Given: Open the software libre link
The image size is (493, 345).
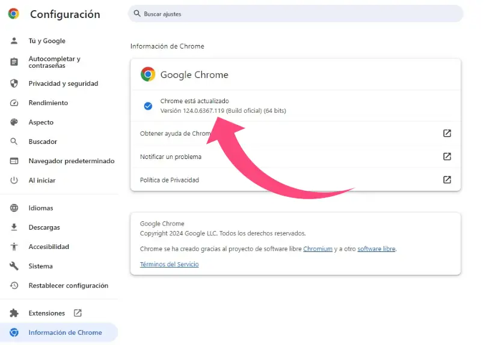Looking at the screenshot, I should pos(376,249).
